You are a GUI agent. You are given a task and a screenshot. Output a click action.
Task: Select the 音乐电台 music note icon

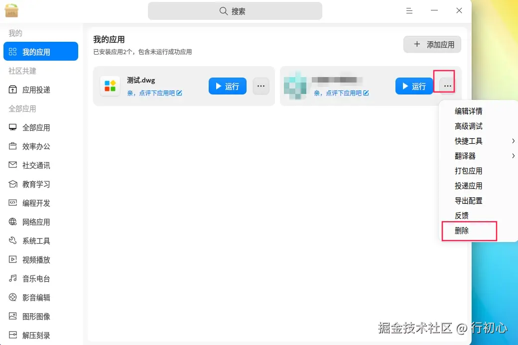pos(12,278)
